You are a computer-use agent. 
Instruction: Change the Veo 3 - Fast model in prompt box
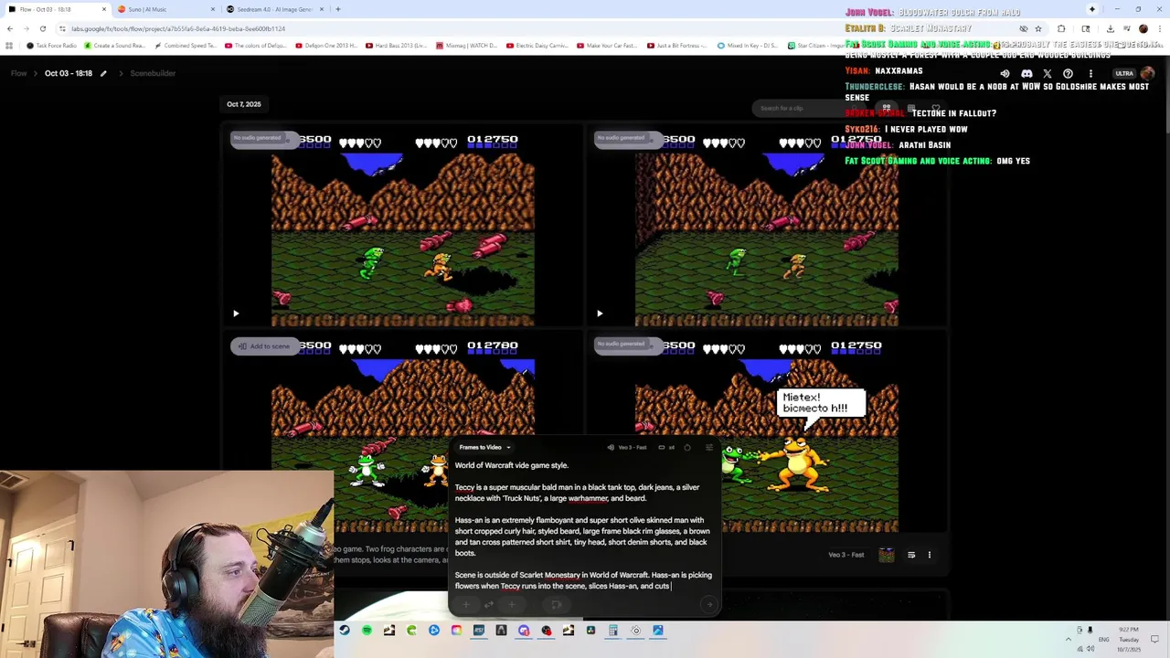[x=627, y=448]
